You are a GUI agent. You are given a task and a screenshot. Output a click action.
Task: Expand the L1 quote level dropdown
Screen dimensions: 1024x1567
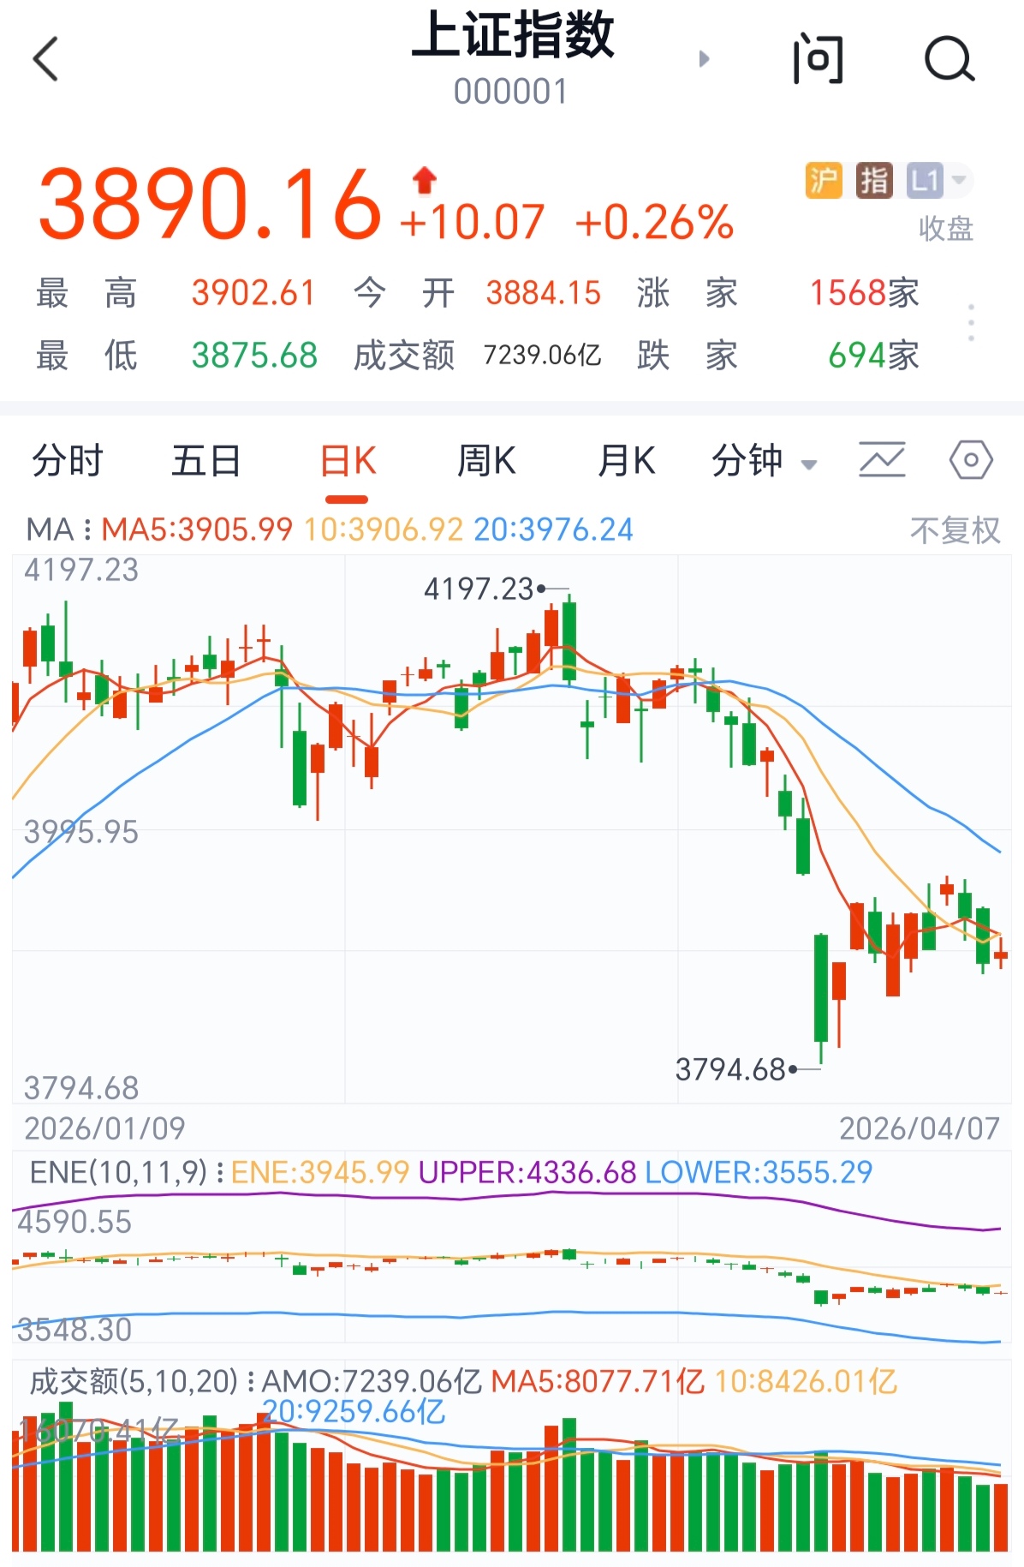[x=939, y=181]
